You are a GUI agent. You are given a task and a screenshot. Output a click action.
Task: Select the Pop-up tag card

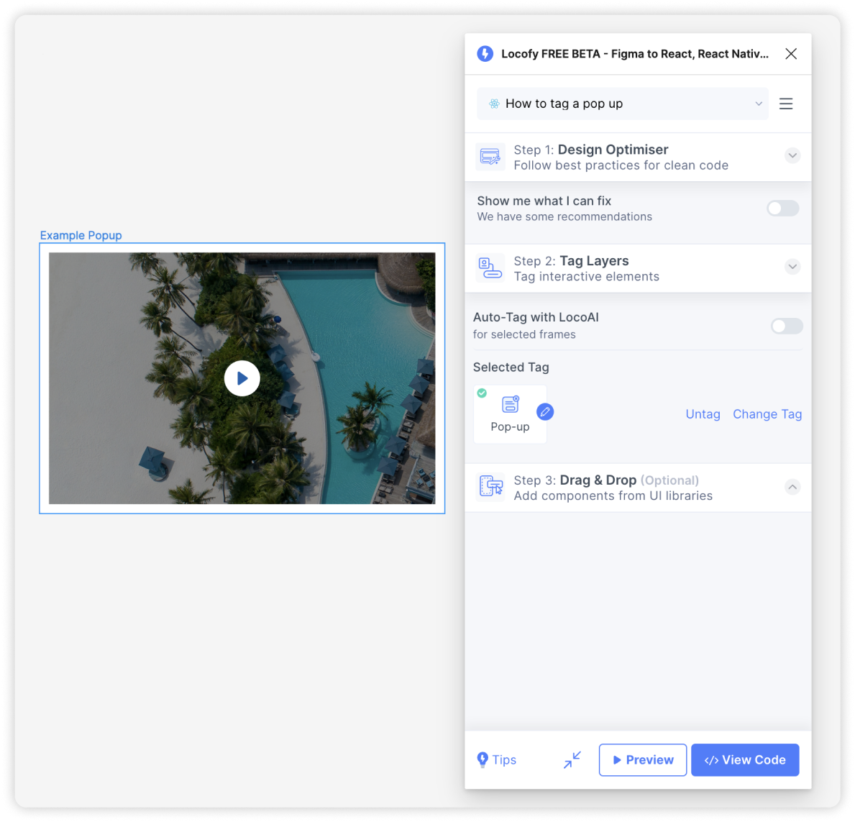(x=510, y=414)
